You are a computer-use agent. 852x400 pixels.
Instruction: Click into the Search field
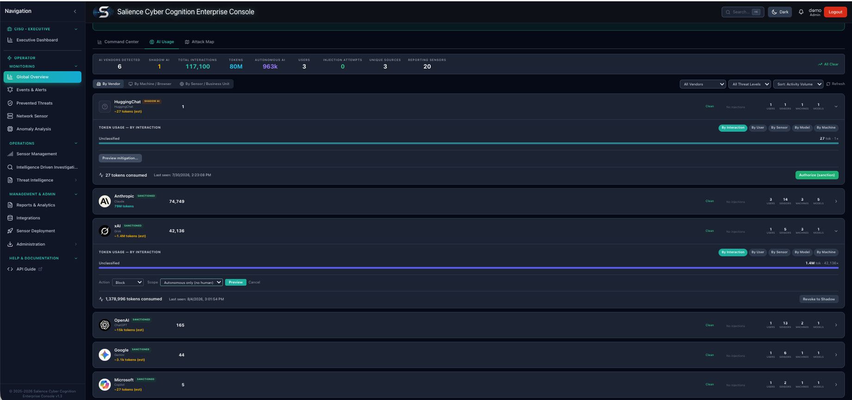click(743, 12)
